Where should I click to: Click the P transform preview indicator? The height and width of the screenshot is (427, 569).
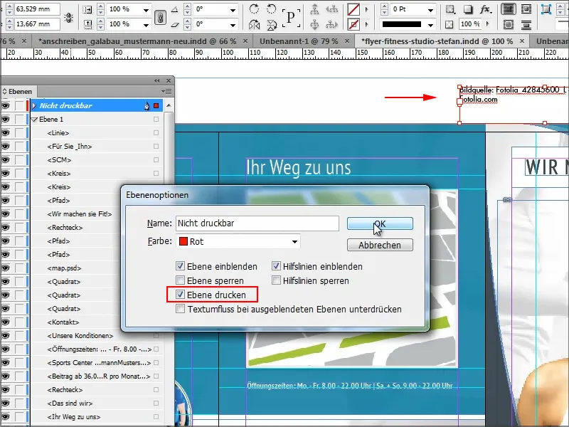(x=291, y=17)
